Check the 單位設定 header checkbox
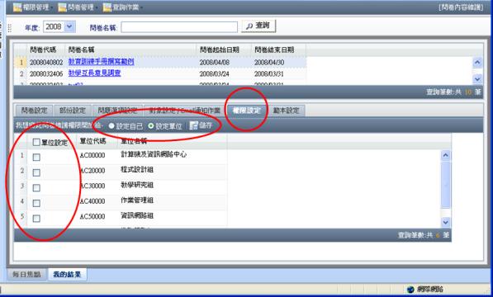Image resolution: width=493 pixels, height=297 pixels. click(36, 142)
